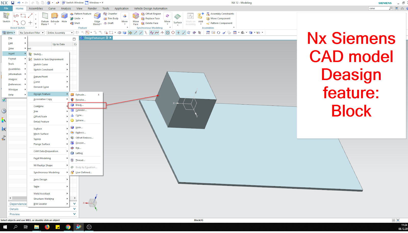The width and height of the screenshot is (408, 233).
Task: Select Assembly Constraints command
Action: click(220, 14)
